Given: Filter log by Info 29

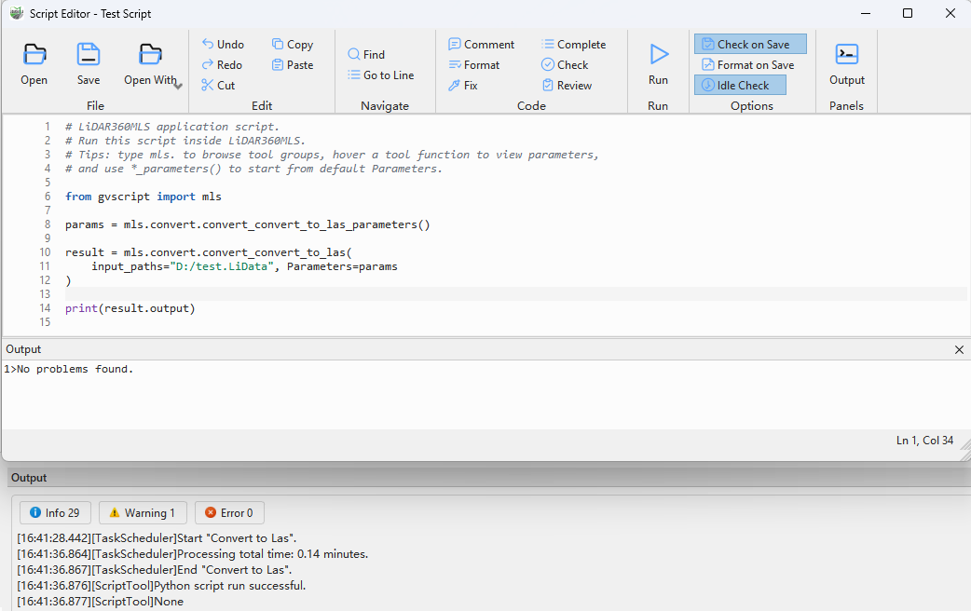Looking at the screenshot, I should (x=55, y=512).
